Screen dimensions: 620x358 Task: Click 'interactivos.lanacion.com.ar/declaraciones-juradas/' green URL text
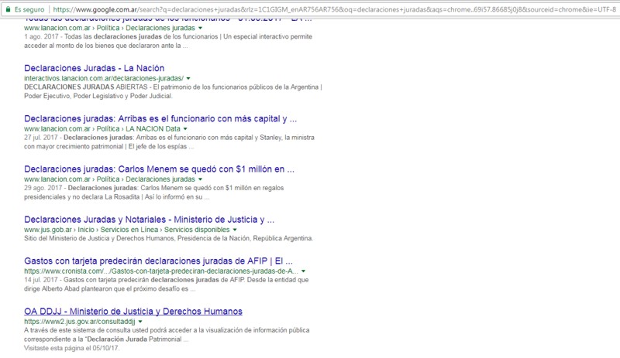point(104,78)
